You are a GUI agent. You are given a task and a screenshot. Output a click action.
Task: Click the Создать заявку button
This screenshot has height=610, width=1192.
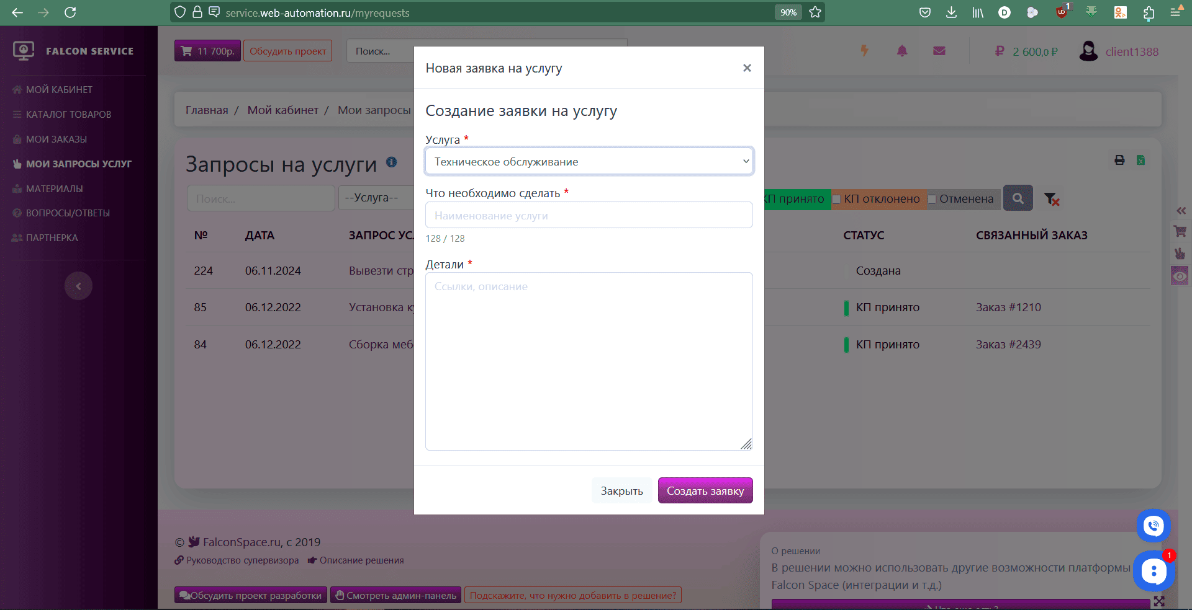coord(705,490)
